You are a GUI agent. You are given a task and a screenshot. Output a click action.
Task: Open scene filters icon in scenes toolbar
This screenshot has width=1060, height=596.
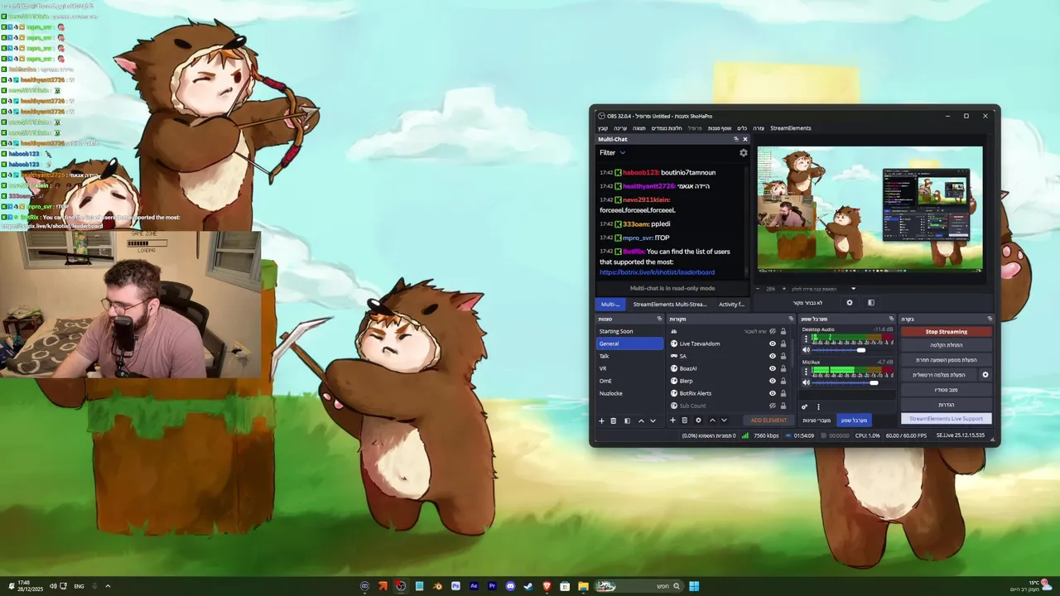(x=627, y=421)
